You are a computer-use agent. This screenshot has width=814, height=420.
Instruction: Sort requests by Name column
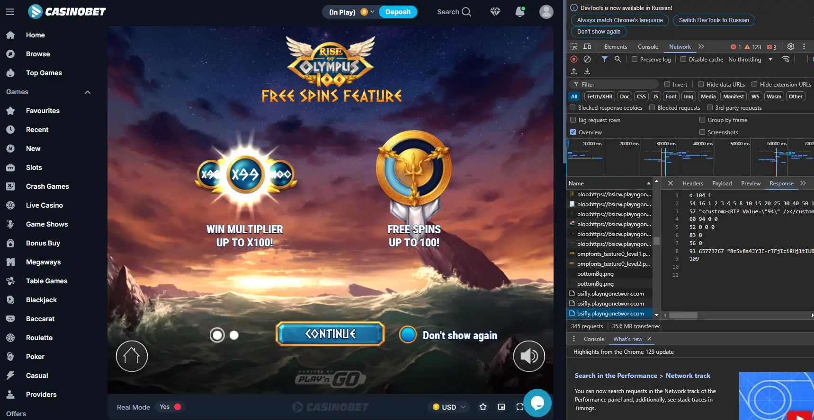609,183
